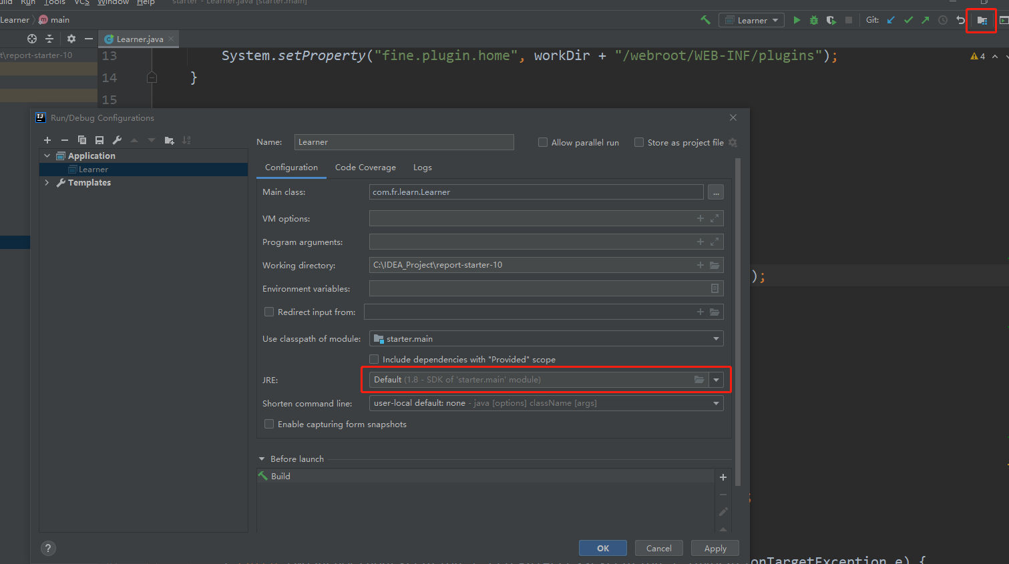Save configuration with the floppy disk icon
1009x564 pixels.
[x=99, y=140]
